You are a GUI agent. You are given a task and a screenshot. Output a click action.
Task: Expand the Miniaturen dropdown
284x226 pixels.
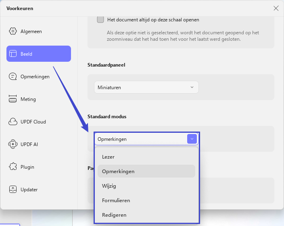pos(146,87)
